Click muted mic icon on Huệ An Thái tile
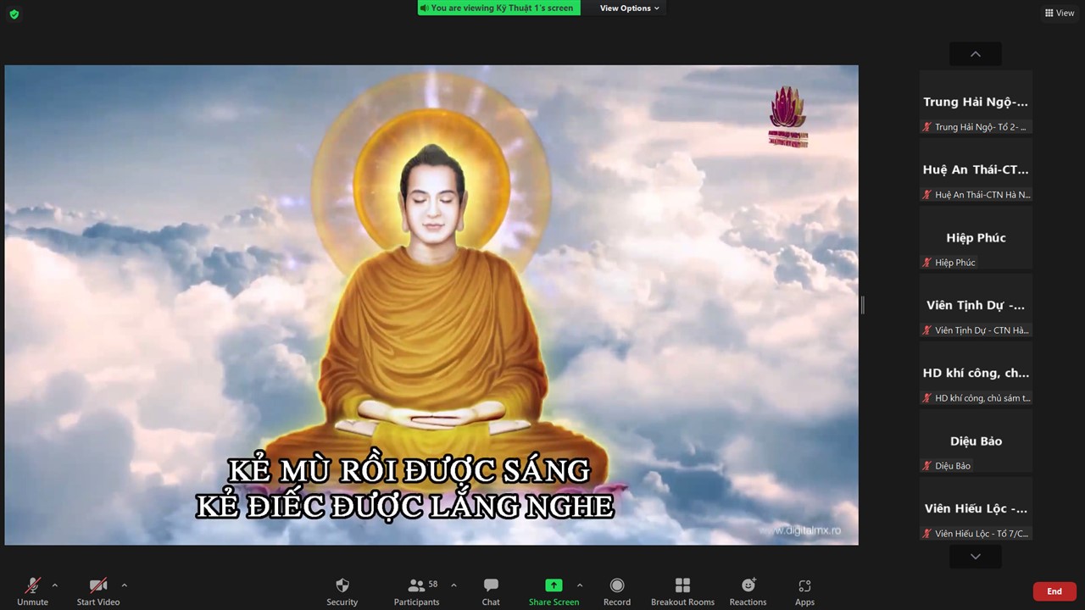This screenshot has height=610, width=1085. coord(927,195)
